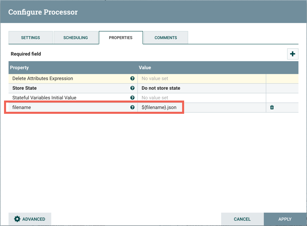Switch to the Settings tab
Viewport: 307px width, 226px height.
tap(31, 38)
